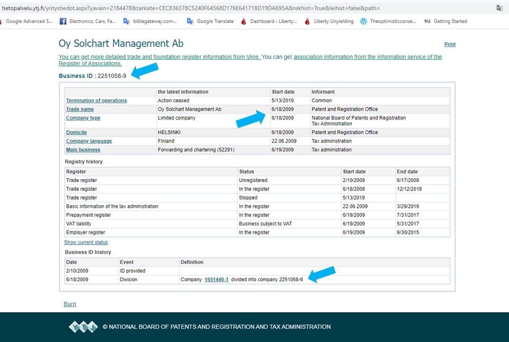The width and height of the screenshot is (509, 342).
Task: Click the Employer register row label
Action: coord(85,232)
